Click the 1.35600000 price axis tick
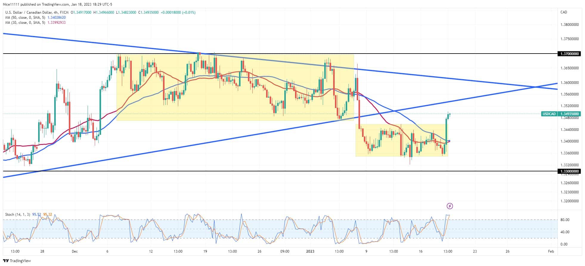 point(570,94)
